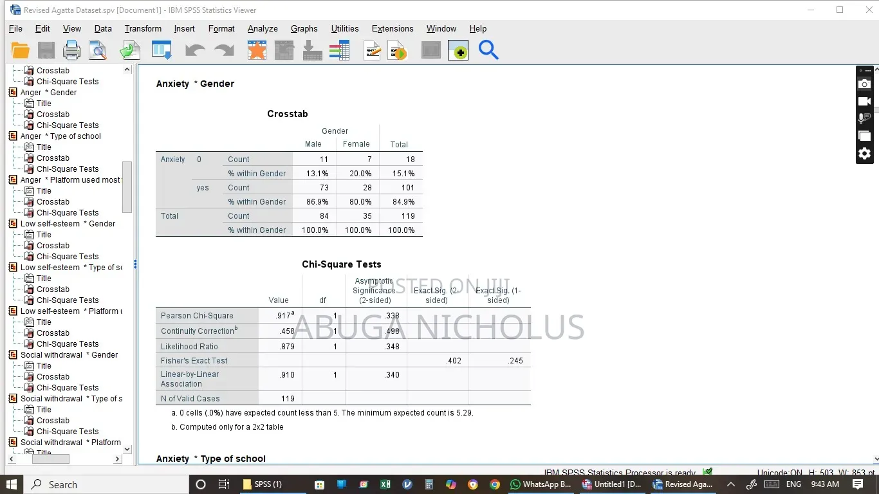Select 'Anger * Gender' in the outline
The image size is (879, 494).
(48, 93)
